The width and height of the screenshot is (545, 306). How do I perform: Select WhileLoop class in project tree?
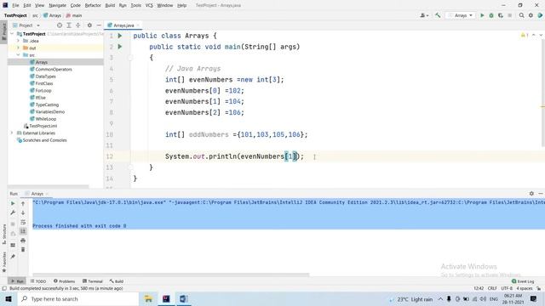pyautogui.click(x=45, y=119)
